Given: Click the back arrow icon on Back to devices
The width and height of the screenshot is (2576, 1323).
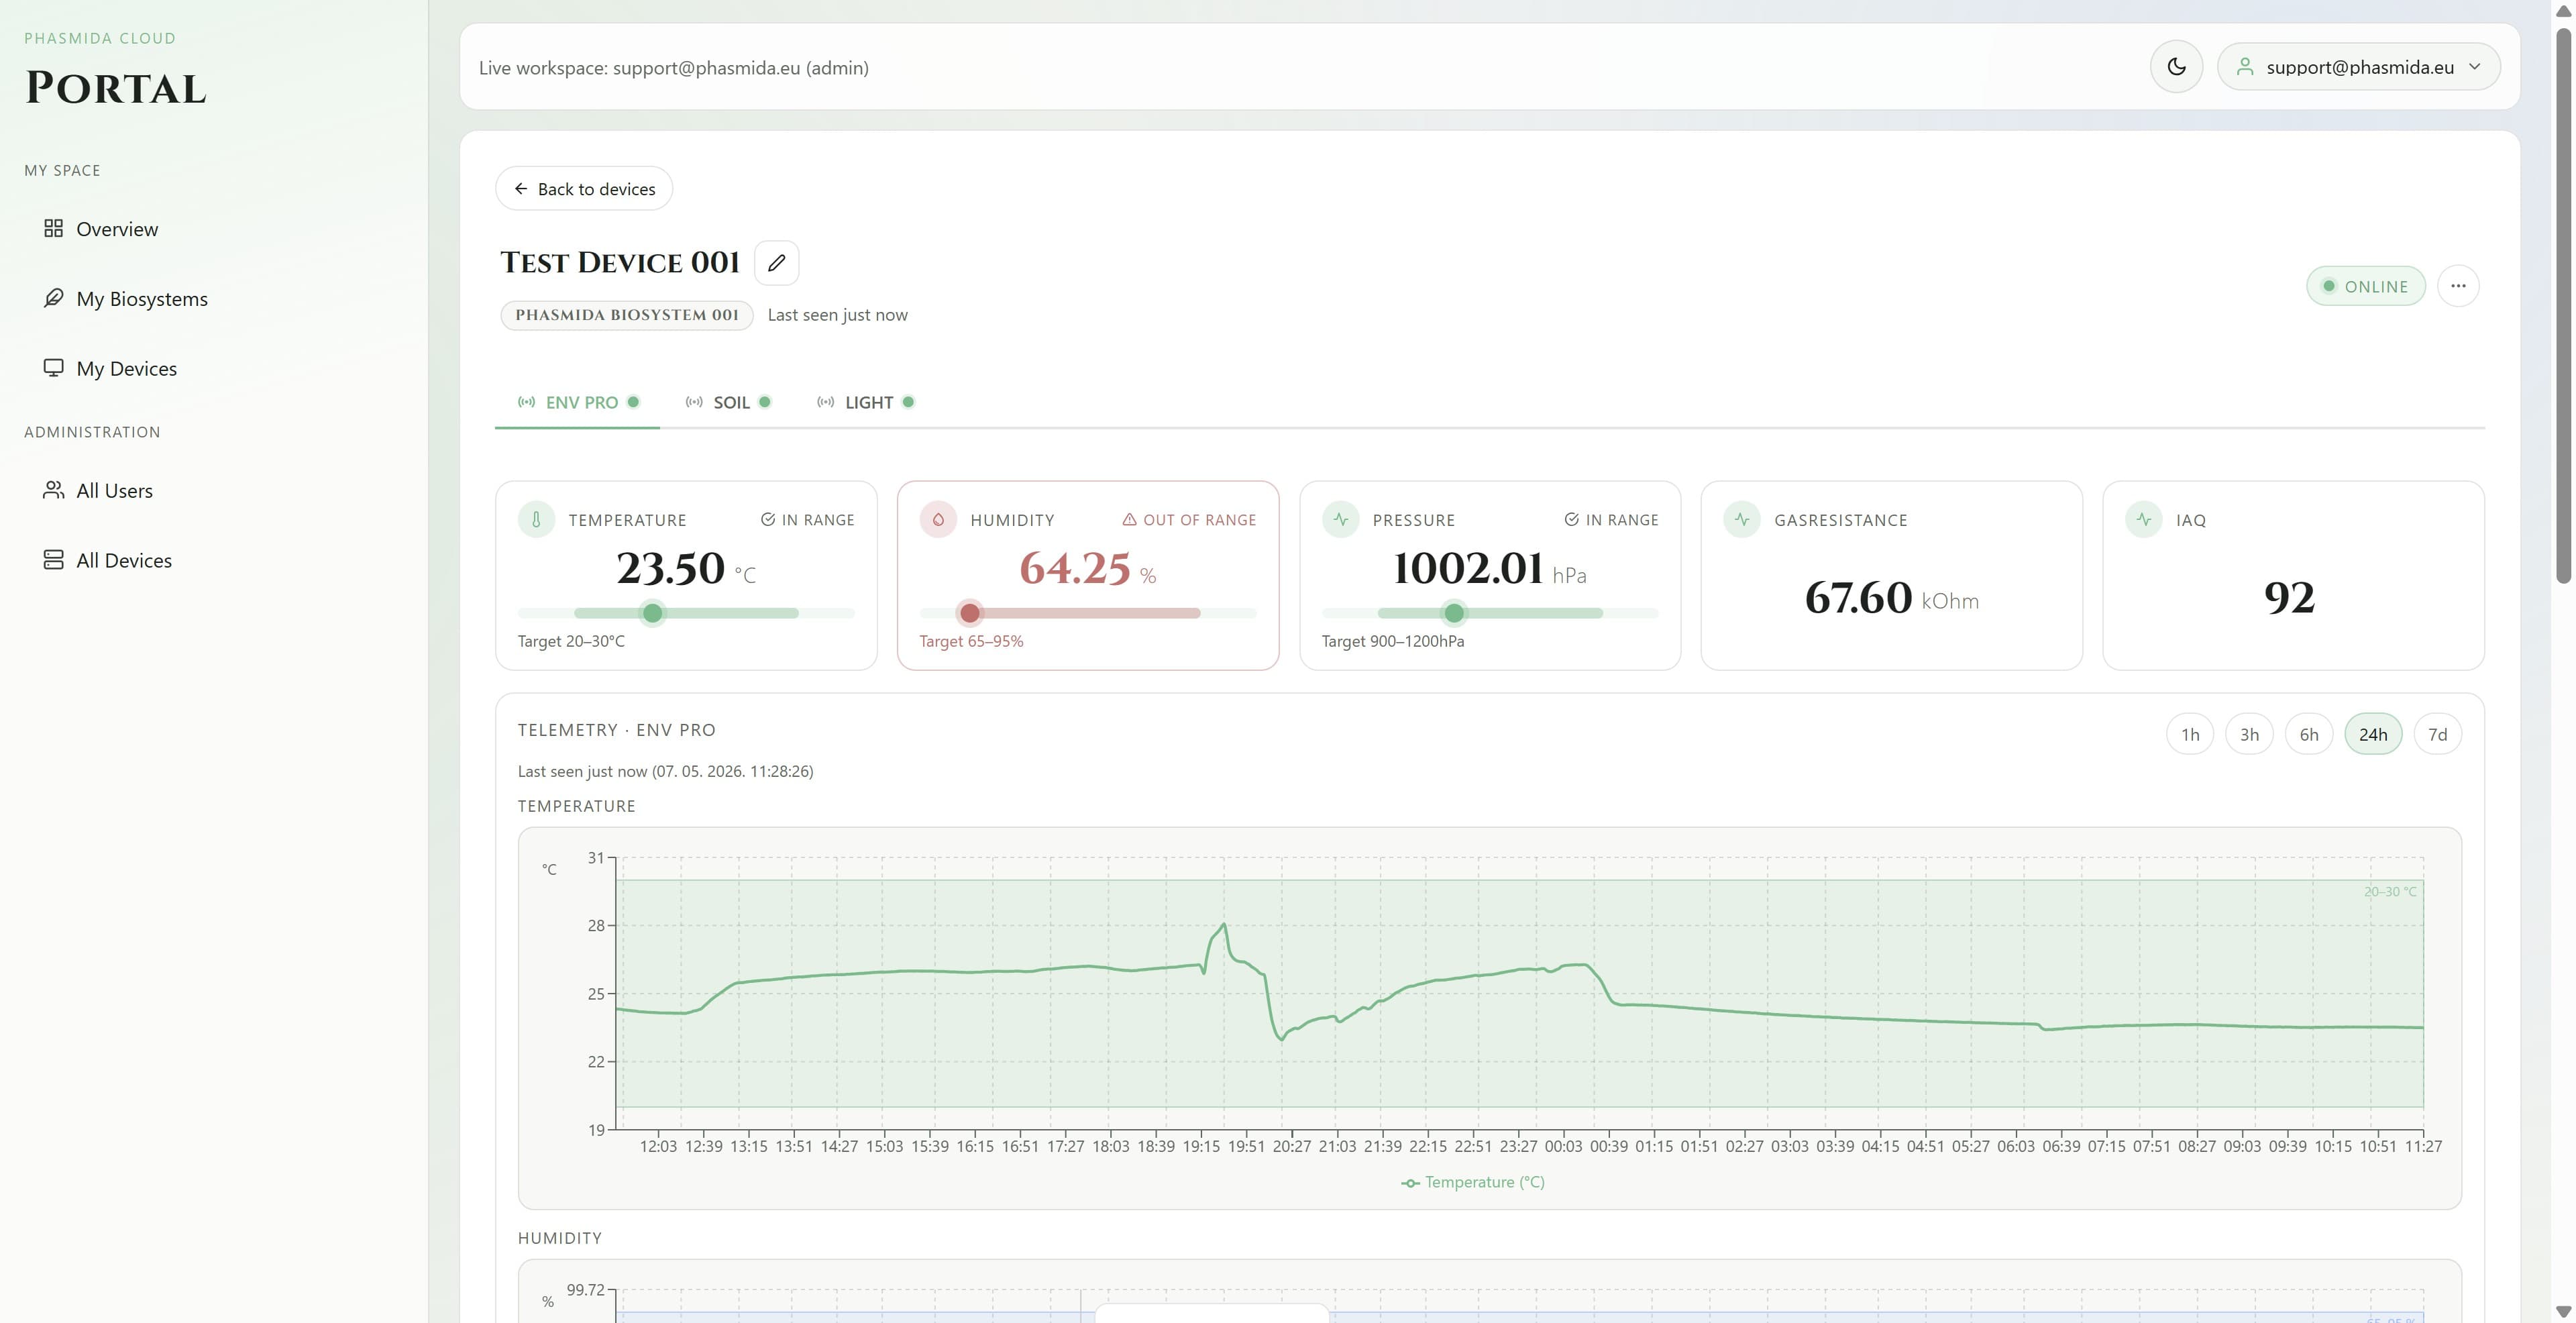Looking at the screenshot, I should pos(521,189).
